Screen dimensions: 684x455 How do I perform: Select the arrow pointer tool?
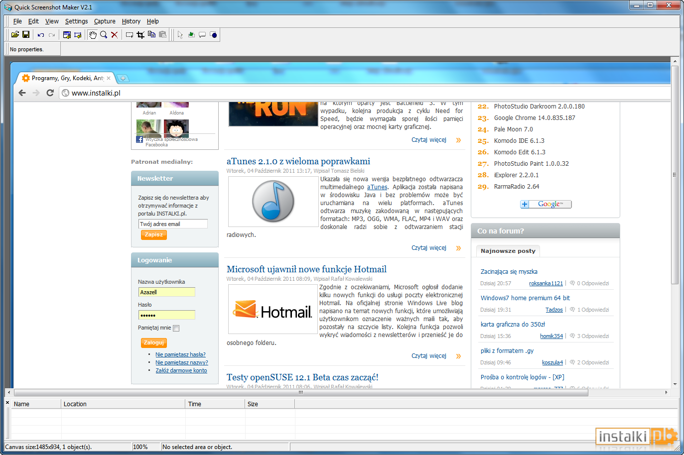coord(180,35)
